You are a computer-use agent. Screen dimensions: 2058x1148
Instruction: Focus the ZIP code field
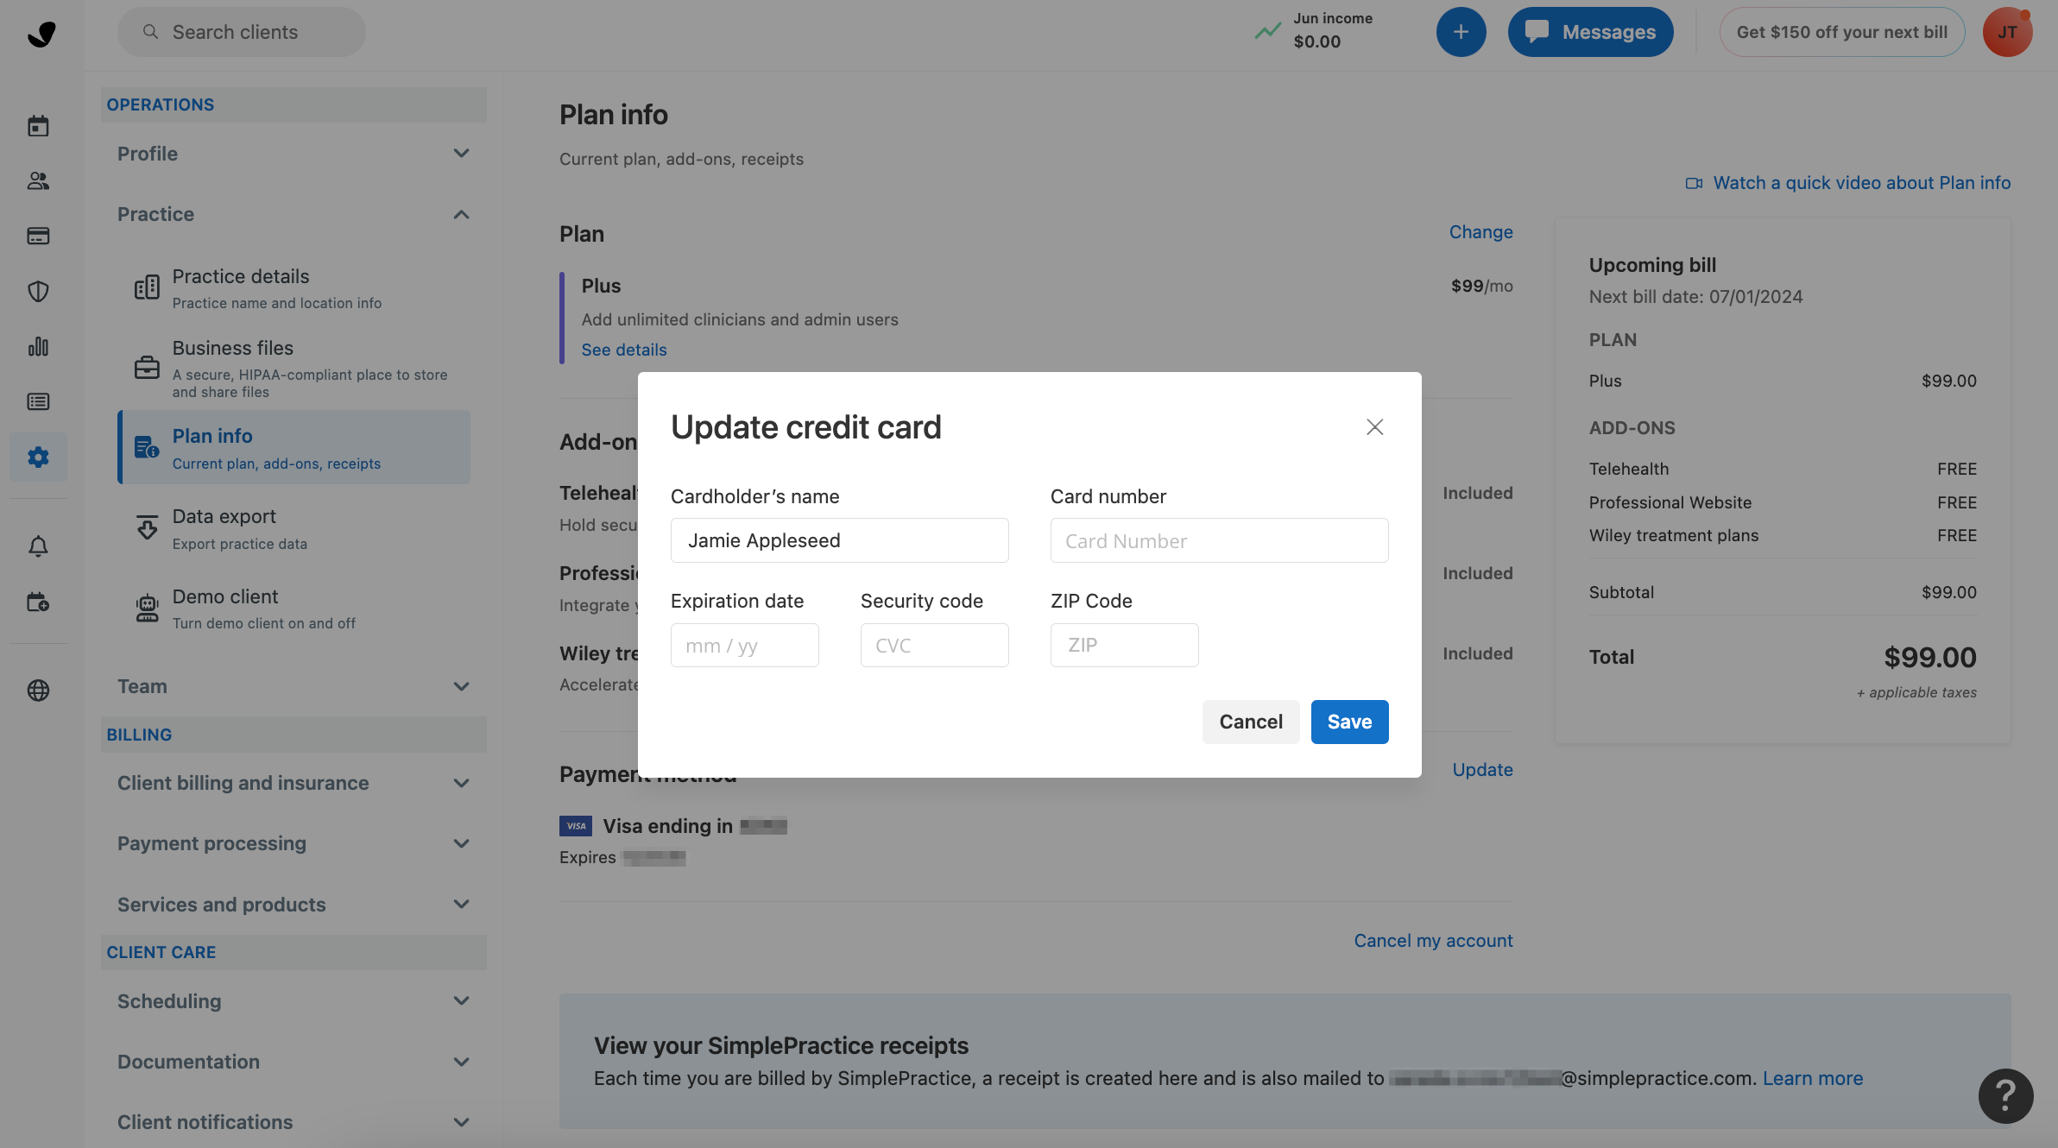[x=1124, y=645]
